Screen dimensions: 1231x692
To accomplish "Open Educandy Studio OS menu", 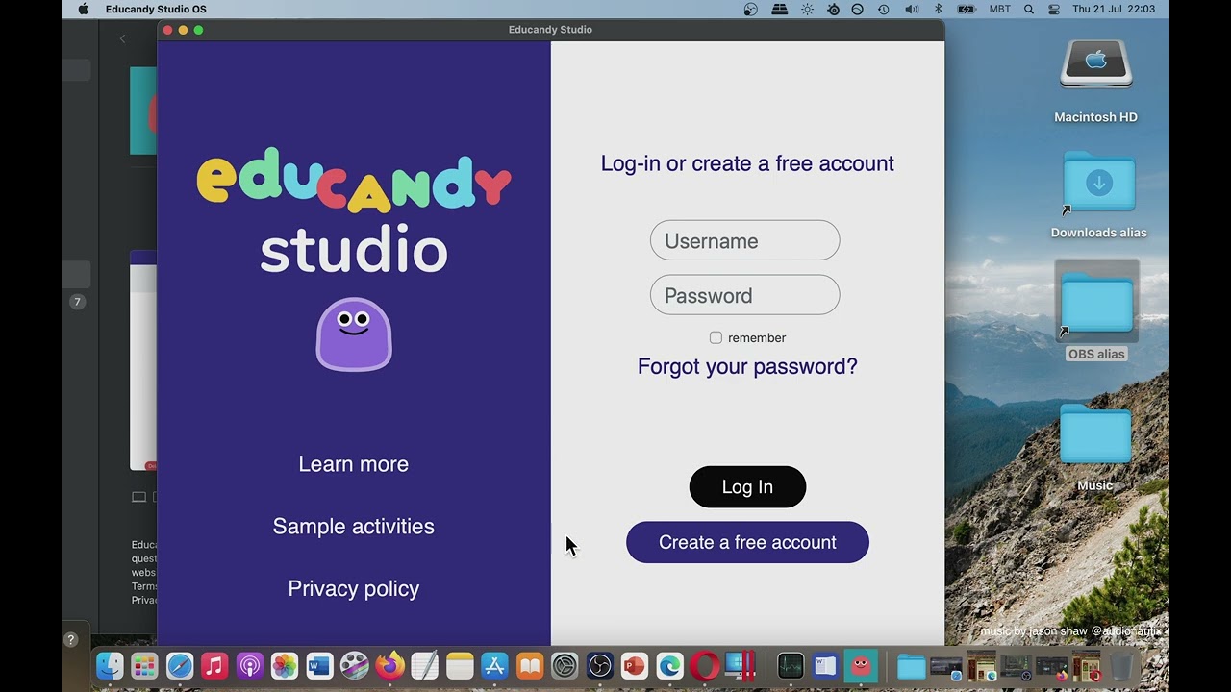I will coord(156,10).
